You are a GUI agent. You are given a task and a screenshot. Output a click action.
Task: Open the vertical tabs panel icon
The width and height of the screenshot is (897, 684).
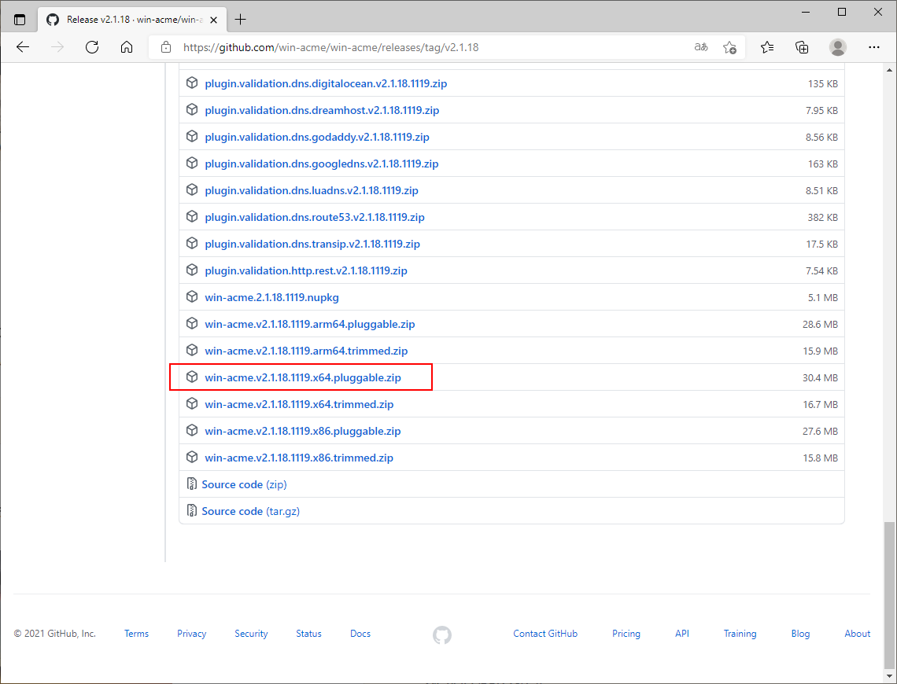tap(20, 20)
